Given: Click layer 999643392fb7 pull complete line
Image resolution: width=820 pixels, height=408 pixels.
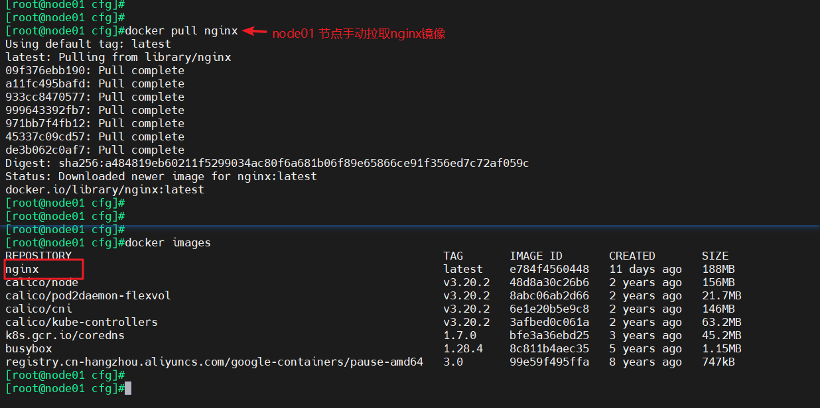Looking at the screenshot, I should (95, 110).
